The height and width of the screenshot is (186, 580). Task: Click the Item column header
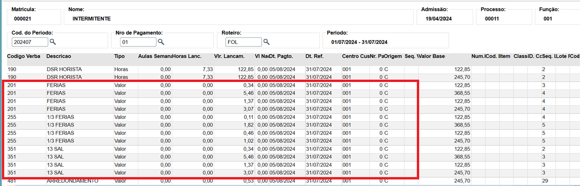505,56
